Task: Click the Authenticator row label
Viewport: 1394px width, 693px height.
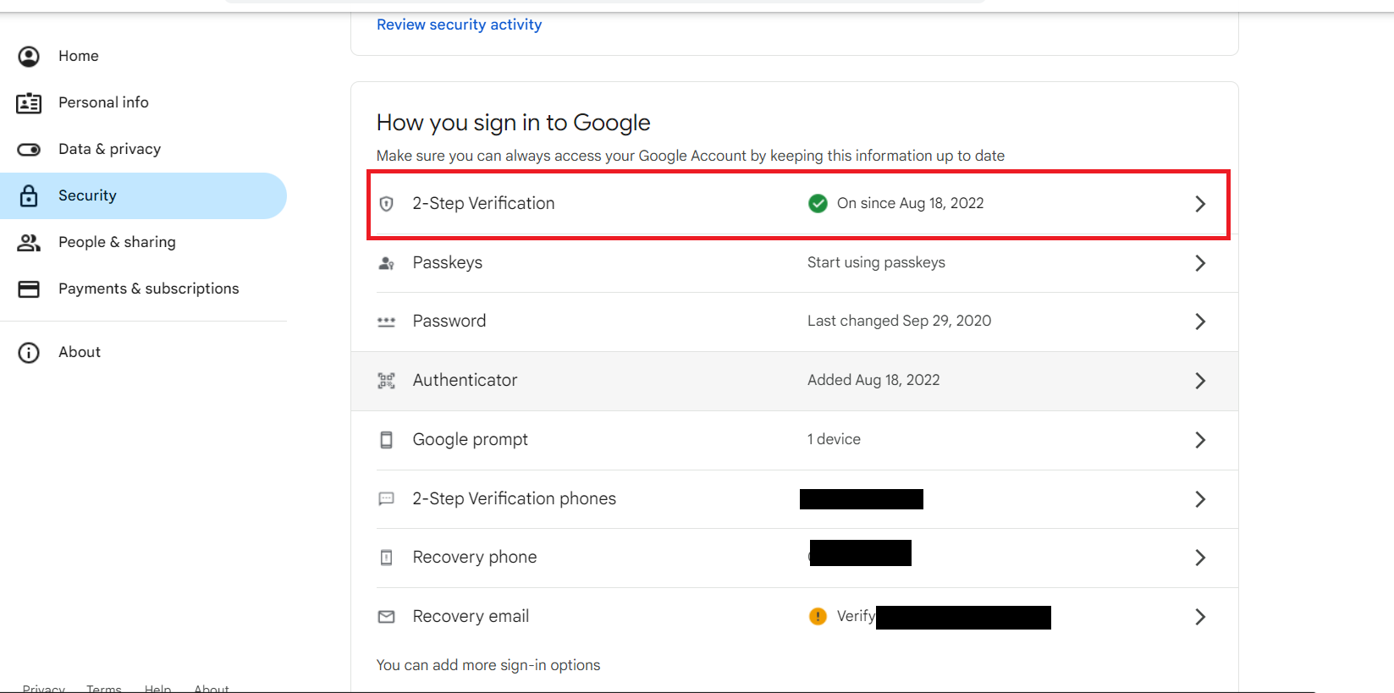Action: (x=465, y=380)
